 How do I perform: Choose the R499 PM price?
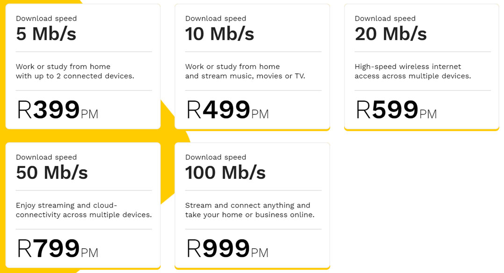pos(227,111)
